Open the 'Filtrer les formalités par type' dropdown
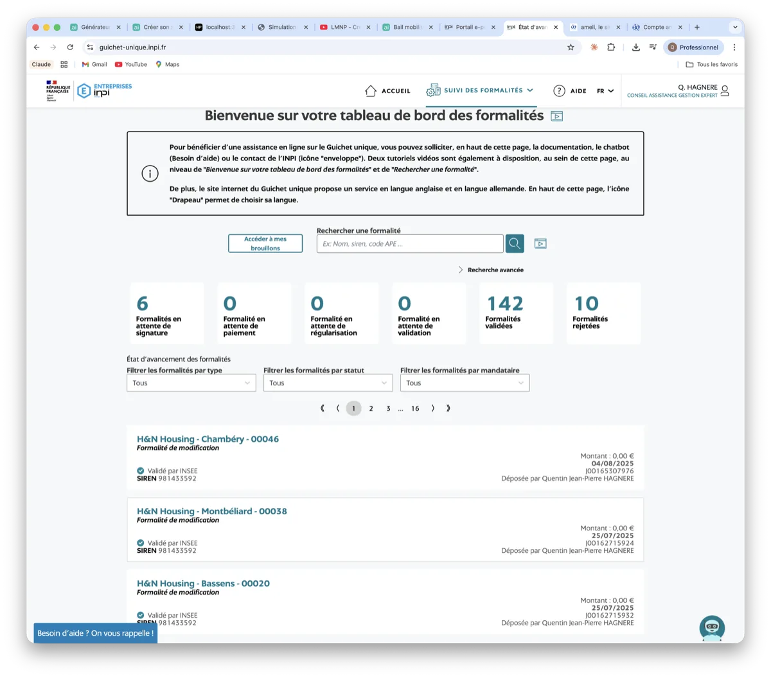This screenshot has height=678, width=771. pos(191,383)
